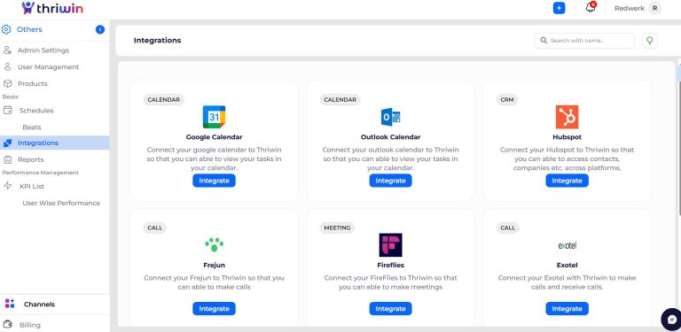The image size is (681, 332).
Task: Click the Frejun paw logo
Action: pos(214,244)
